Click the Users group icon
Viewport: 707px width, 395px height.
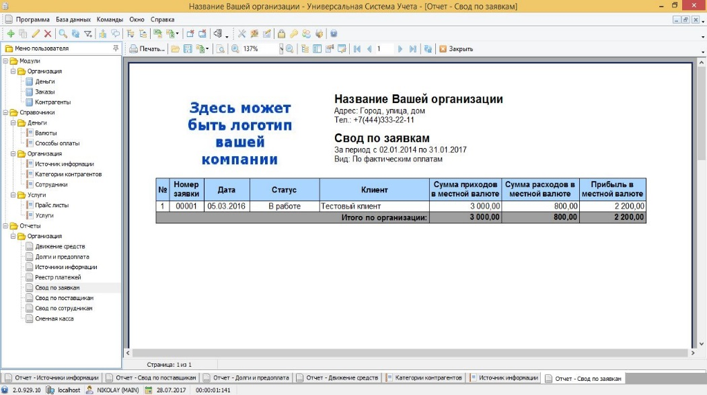(307, 34)
